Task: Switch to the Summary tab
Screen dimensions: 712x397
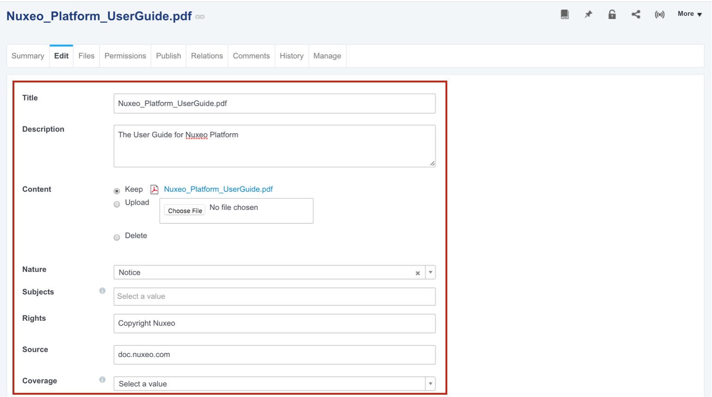Action: [28, 56]
